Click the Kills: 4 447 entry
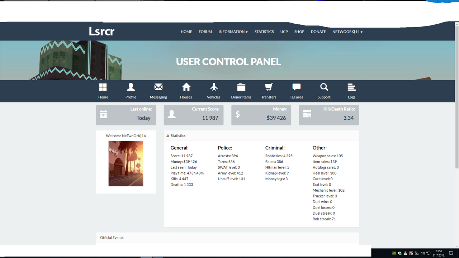The image size is (459, 258). pyautogui.click(x=179, y=179)
